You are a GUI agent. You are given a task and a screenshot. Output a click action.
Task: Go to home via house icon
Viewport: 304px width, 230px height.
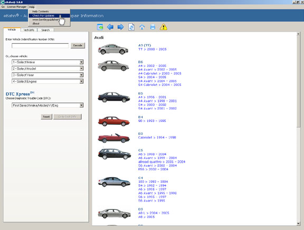142,27
